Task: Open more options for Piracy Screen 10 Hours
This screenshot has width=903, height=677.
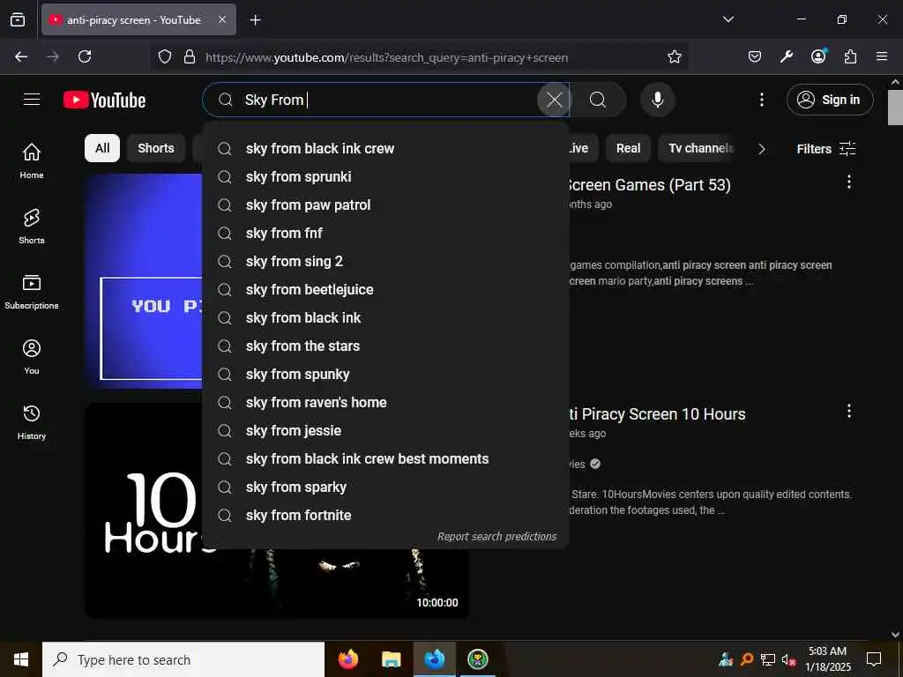Action: 848,411
